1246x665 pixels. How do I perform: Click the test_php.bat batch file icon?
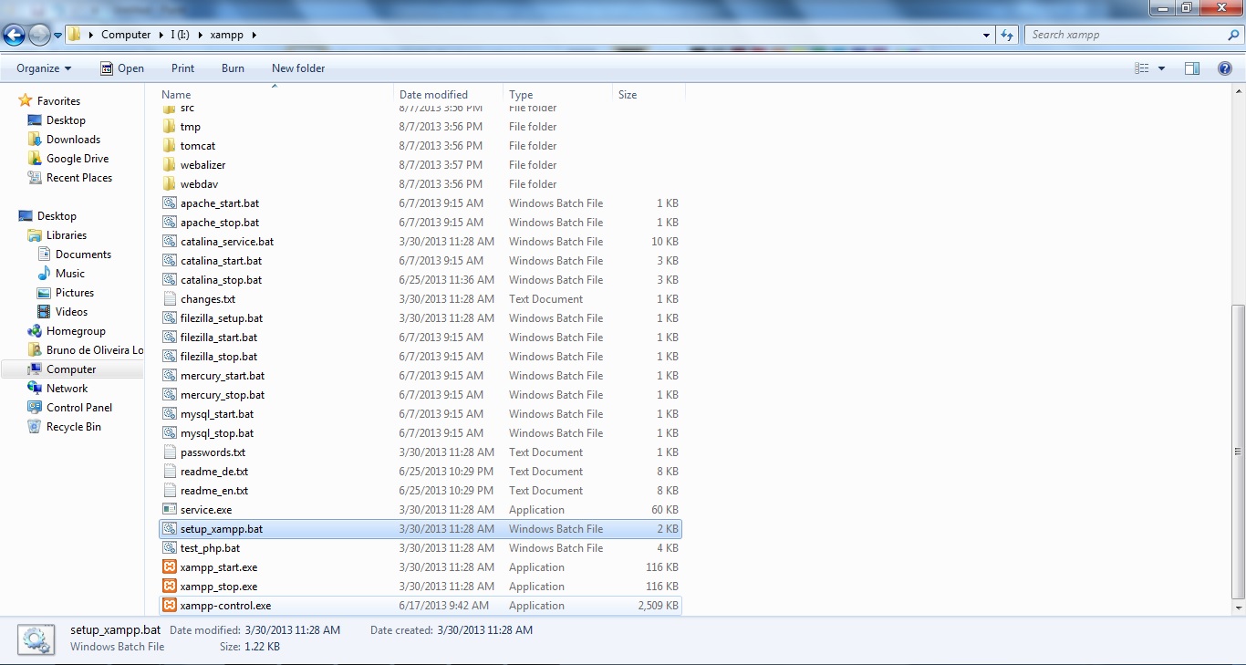pyautogui.click(x=169, y=548)
